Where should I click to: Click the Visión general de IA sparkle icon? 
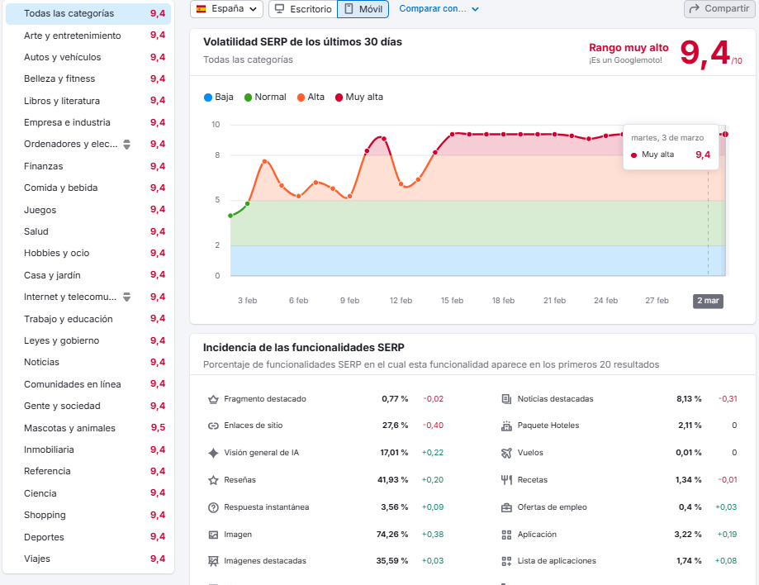coord(213,453)
